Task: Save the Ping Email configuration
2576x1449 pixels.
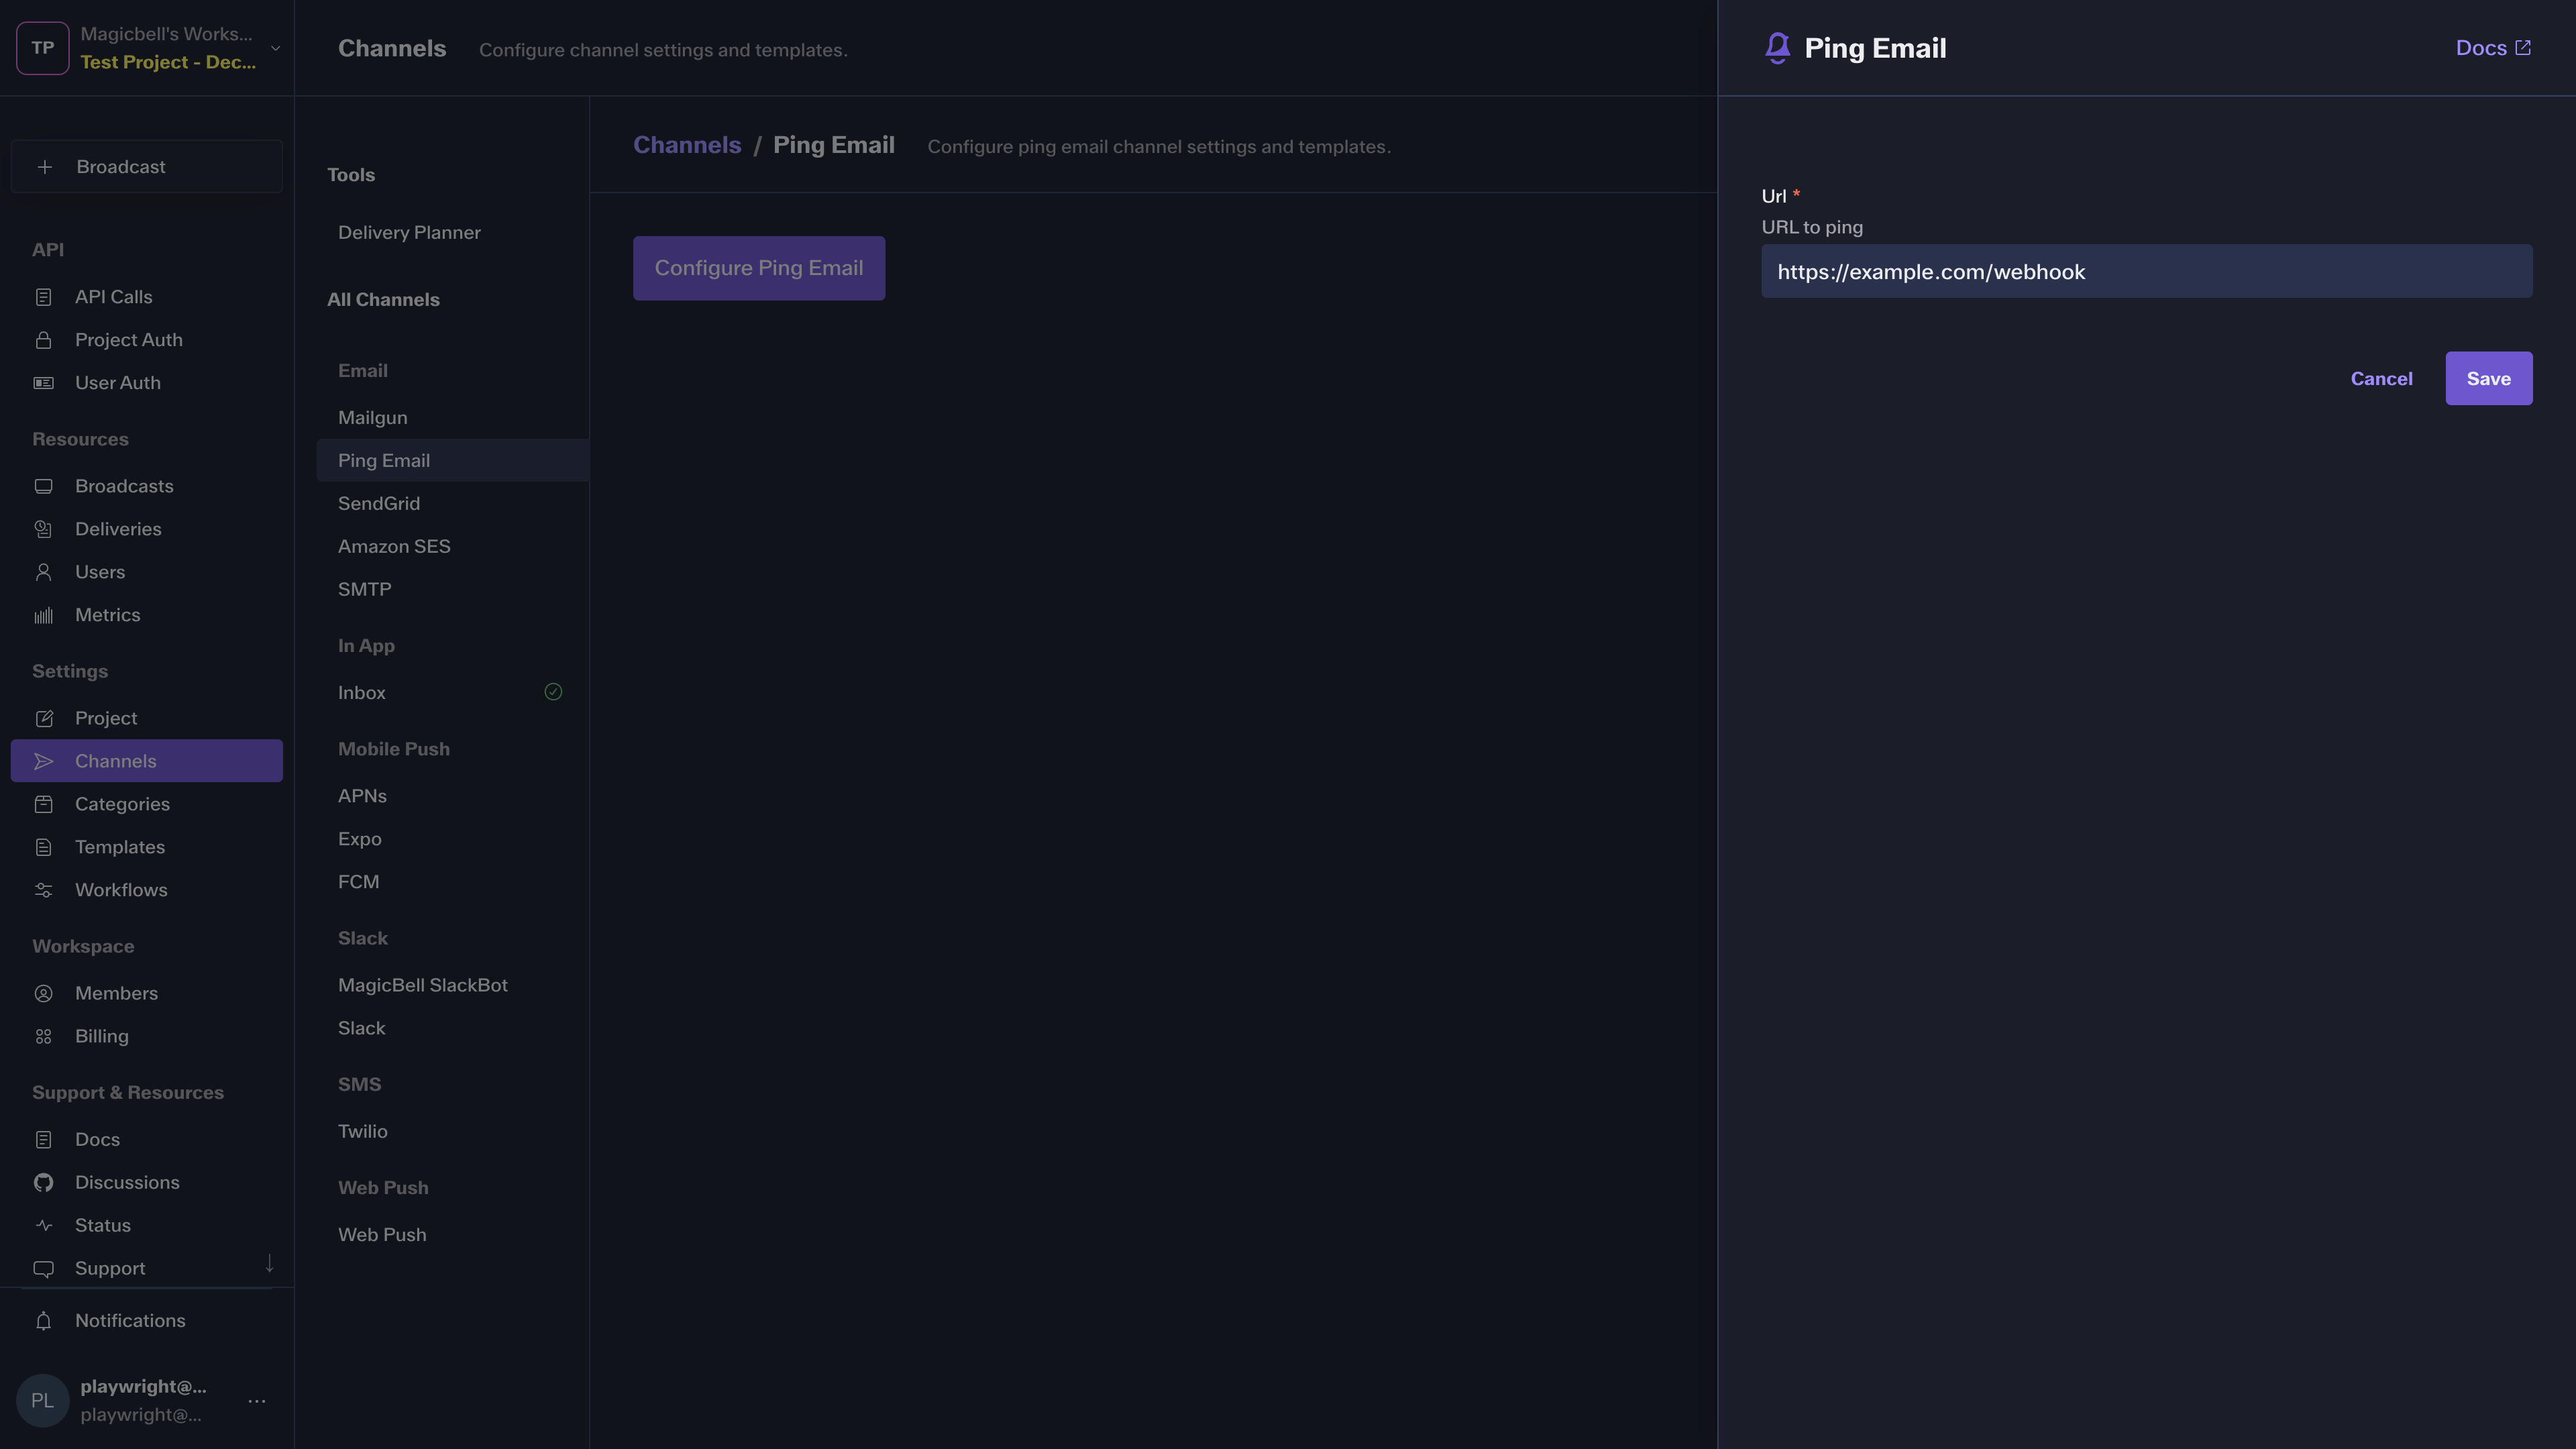Action: [2488, 378]
